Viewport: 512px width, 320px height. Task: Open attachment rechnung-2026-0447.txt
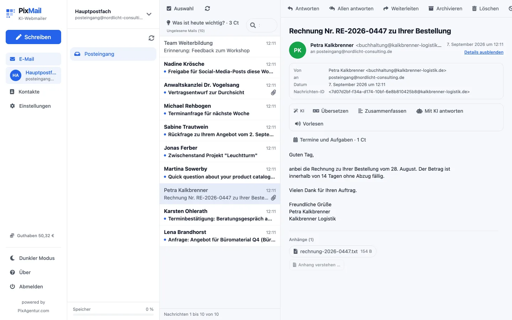coord(332,251)
